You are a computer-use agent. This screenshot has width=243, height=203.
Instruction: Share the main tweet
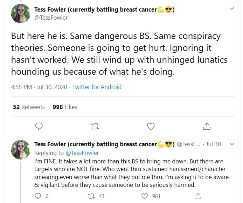click(x=207, y=126)
